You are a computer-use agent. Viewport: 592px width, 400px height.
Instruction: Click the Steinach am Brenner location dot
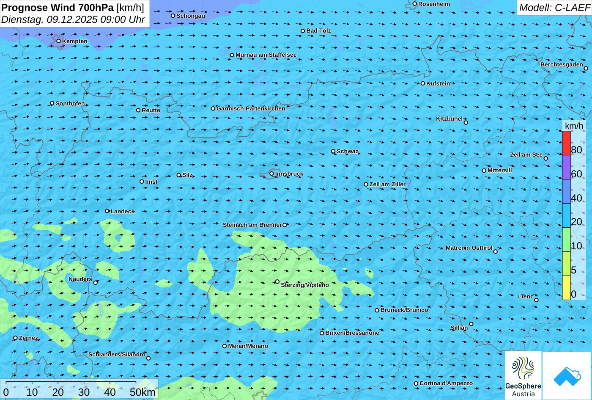pyautogui.click(x=285, y=225)
